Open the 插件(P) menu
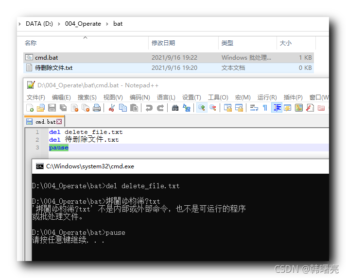Screen dimensions: 346x278 [293, 98]
